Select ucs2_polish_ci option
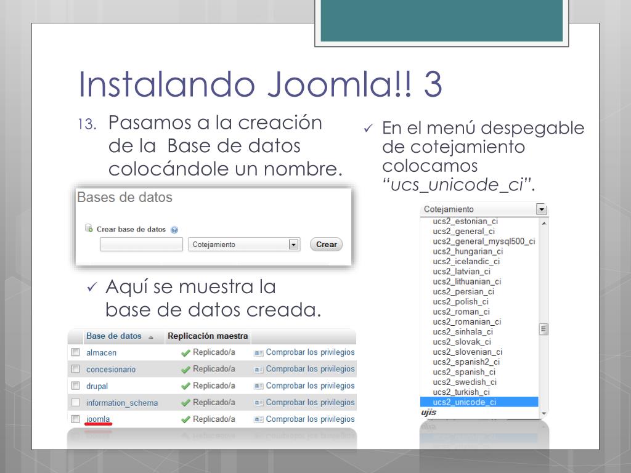The width and height of the screenshot is (631, 473). pos(460,302)
